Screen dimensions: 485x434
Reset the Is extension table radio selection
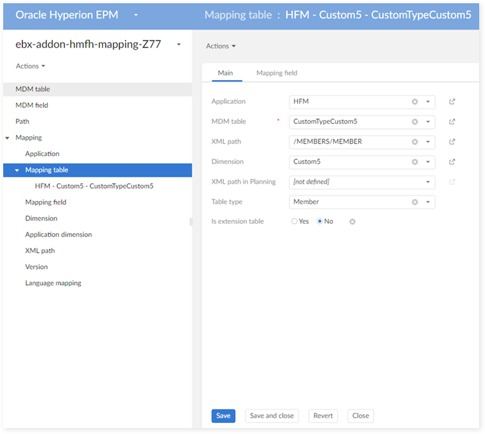[x=352, y=222]
